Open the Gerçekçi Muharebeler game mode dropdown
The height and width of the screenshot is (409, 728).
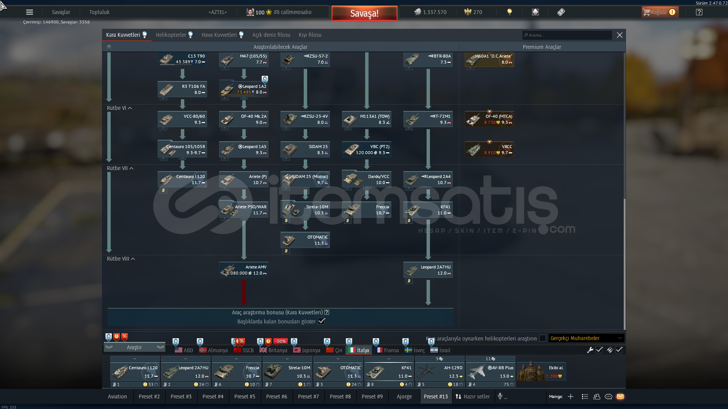[x=586, y=338]
